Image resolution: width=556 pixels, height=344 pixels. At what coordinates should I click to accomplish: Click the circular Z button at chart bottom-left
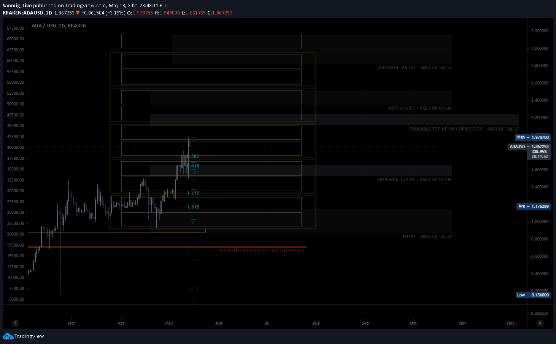[x=15, y=323]
